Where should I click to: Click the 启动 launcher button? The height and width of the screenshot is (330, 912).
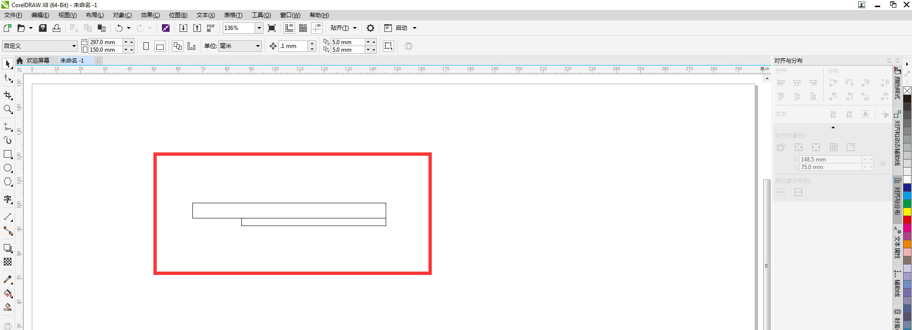[x=401, y=28]
